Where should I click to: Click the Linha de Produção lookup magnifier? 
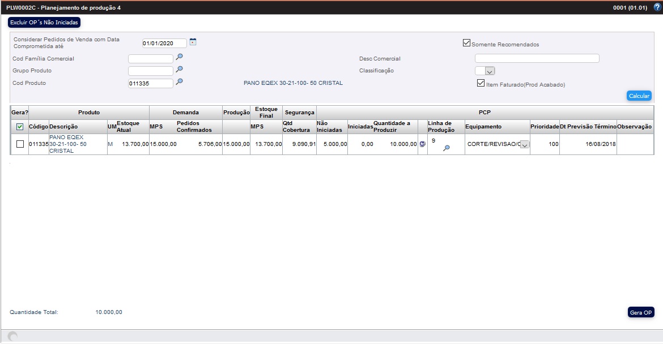(447, 148)
